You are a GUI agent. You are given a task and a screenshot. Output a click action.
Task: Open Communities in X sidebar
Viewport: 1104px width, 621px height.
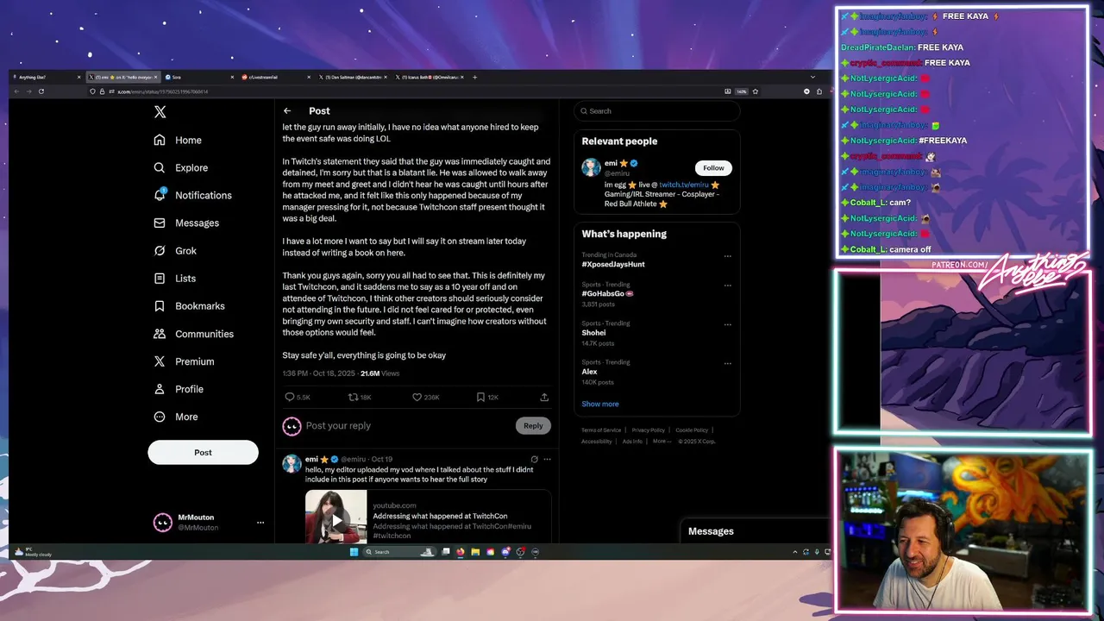[193, 333]
